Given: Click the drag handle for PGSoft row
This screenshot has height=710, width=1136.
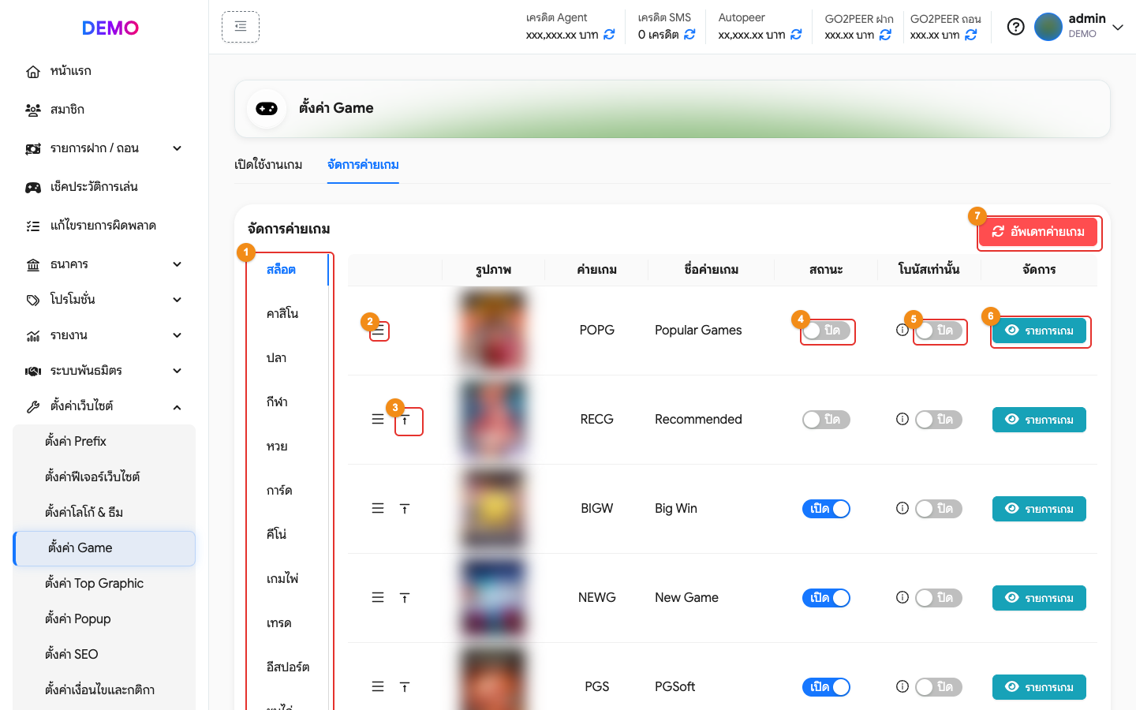Looking at the screenshot, I should 378,687.
